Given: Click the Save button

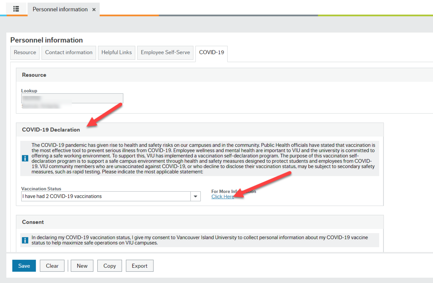Looking at the screenshot, I should click(24, 266).
